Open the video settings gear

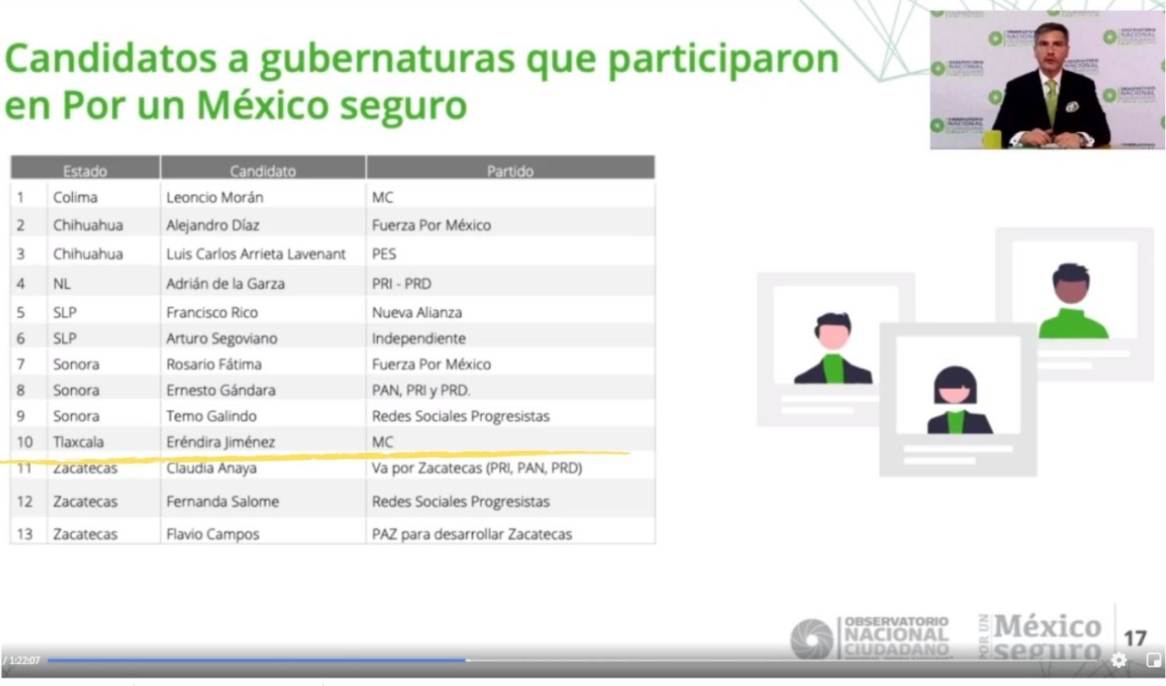pyautogui.click(x=1119, y=660)
